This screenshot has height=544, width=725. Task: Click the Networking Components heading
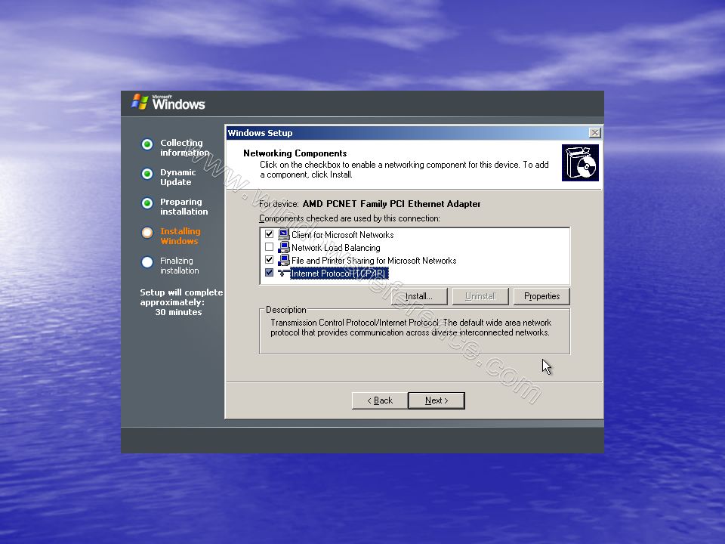[x=295, y=153]
